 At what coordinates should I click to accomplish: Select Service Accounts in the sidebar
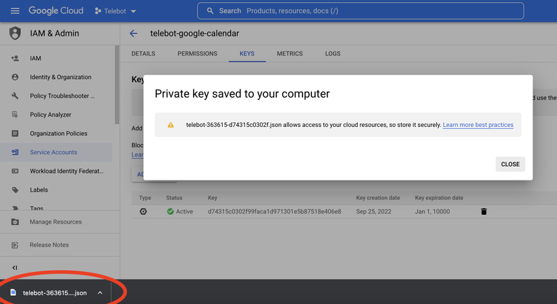[x=53, y=152]
